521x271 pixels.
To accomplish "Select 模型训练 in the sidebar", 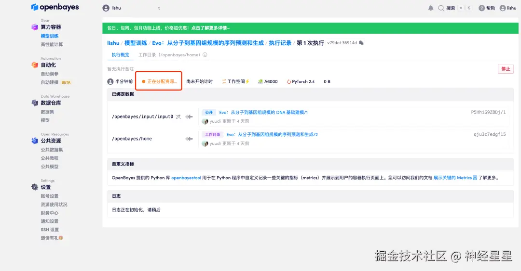I will tap(50, 36).
